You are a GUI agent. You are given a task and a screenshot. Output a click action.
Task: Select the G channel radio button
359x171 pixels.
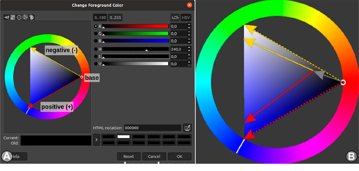click(96, 34)
